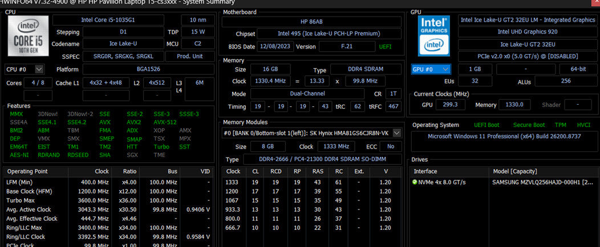Click the PCIe v2.0 x0 [DISABLED] field
Screen dimensions: 600x247
(528, 56)
